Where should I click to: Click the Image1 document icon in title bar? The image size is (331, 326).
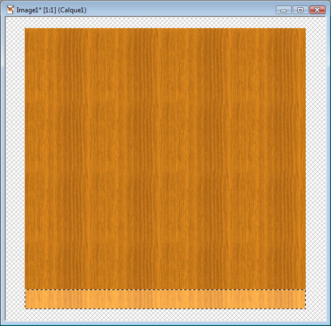[10, 10]
